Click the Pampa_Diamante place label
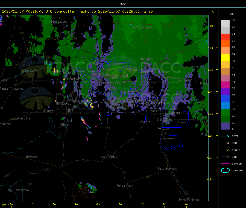Image resolution: width=246 pixels, height=208 pixels. (11, 89)
